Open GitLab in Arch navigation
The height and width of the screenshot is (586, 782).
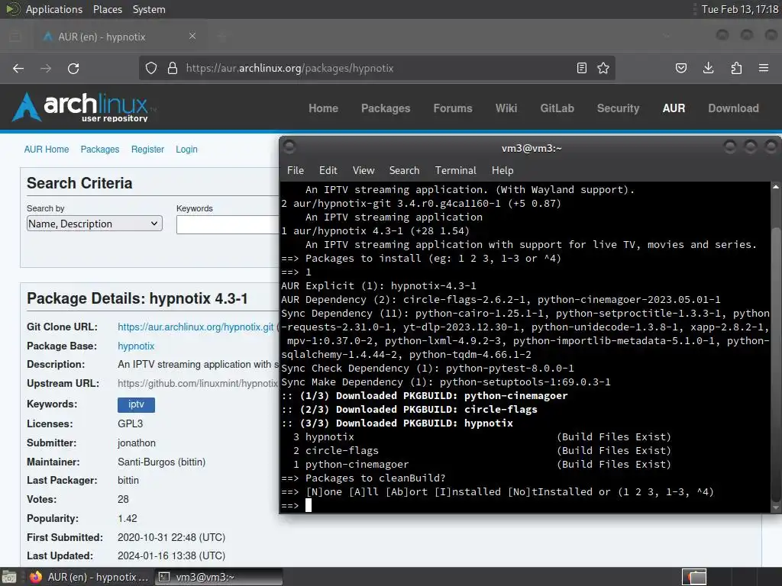coord(557,108)
